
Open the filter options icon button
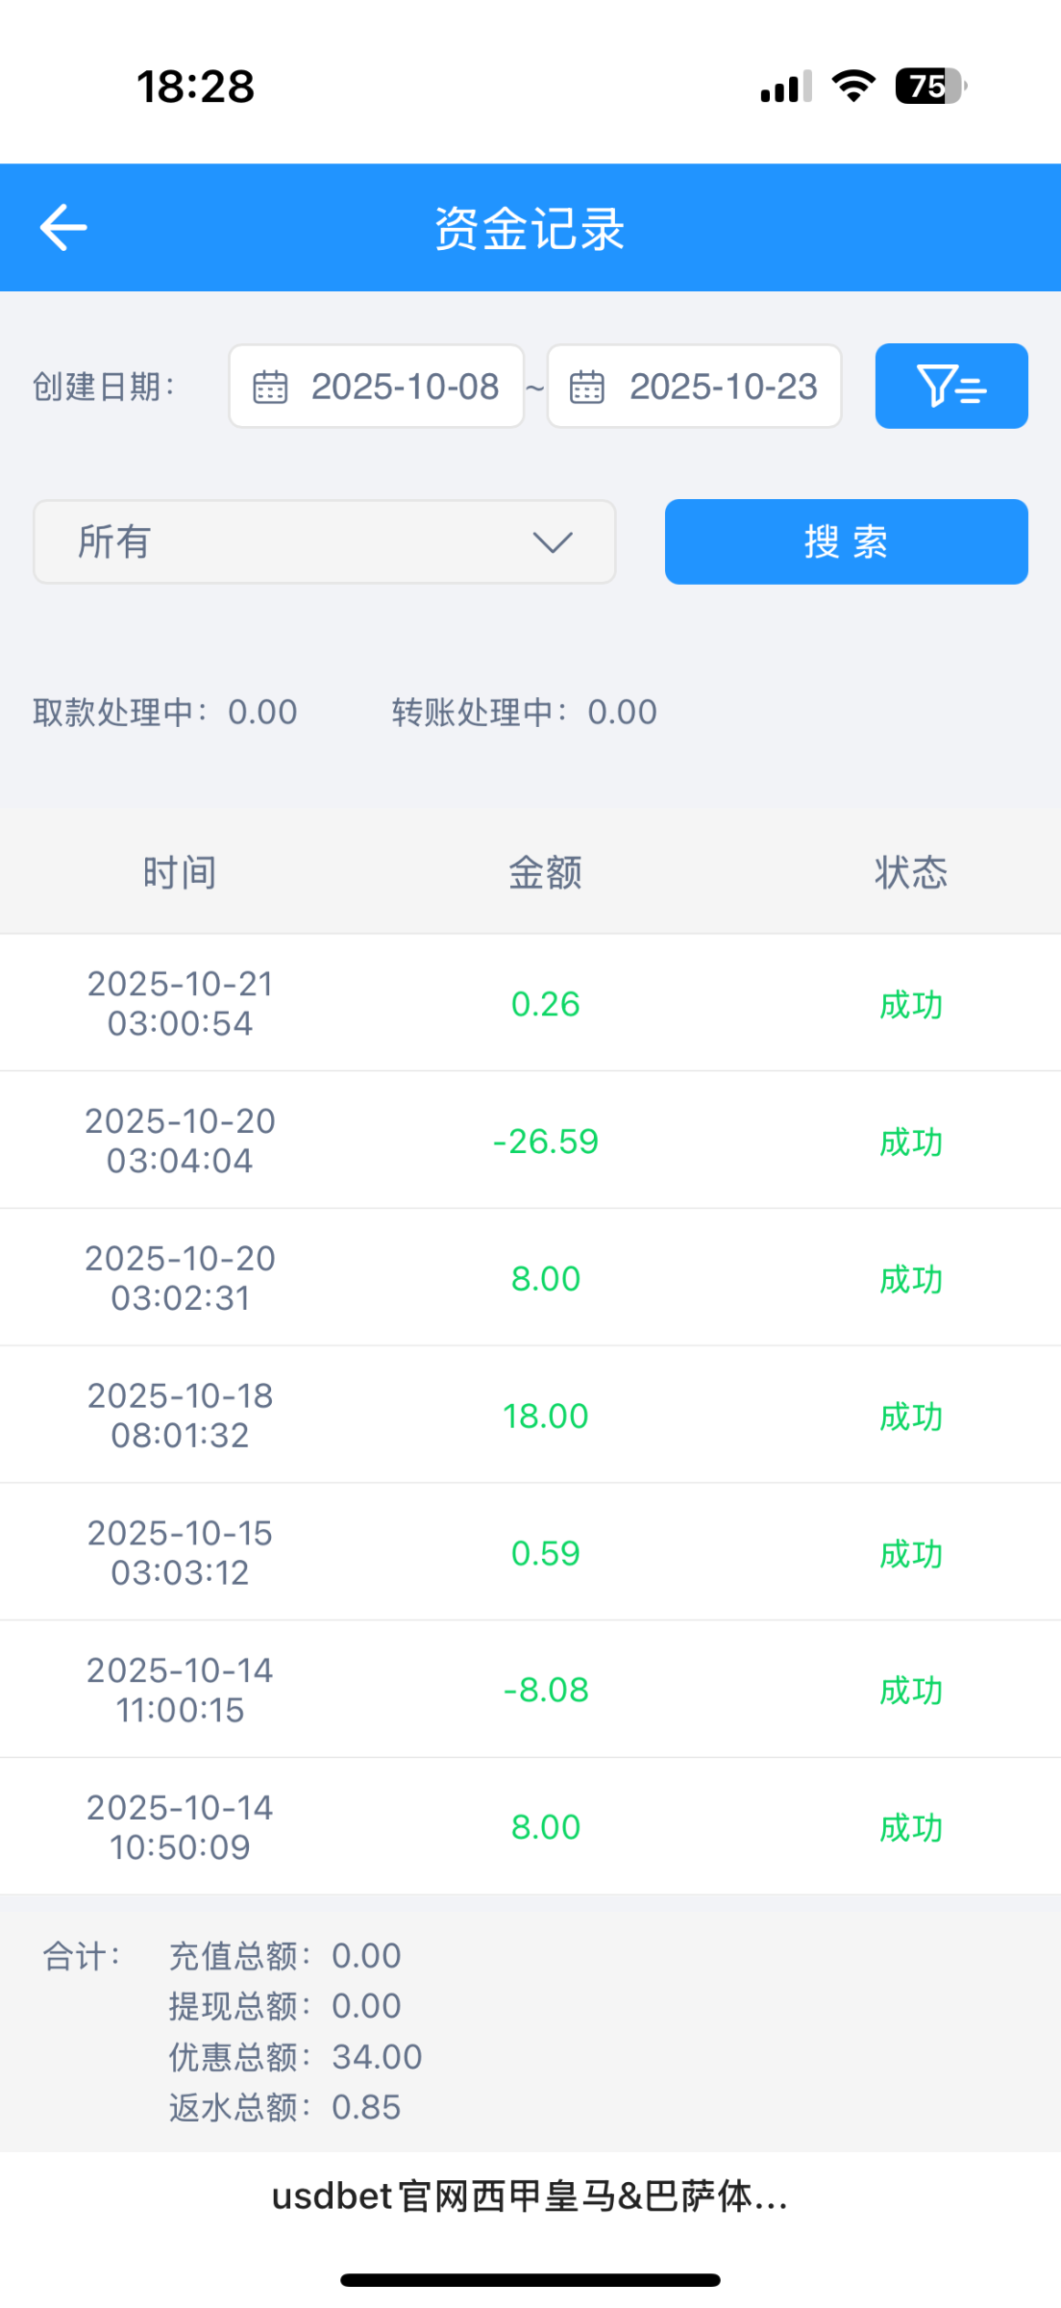[950, 386]
